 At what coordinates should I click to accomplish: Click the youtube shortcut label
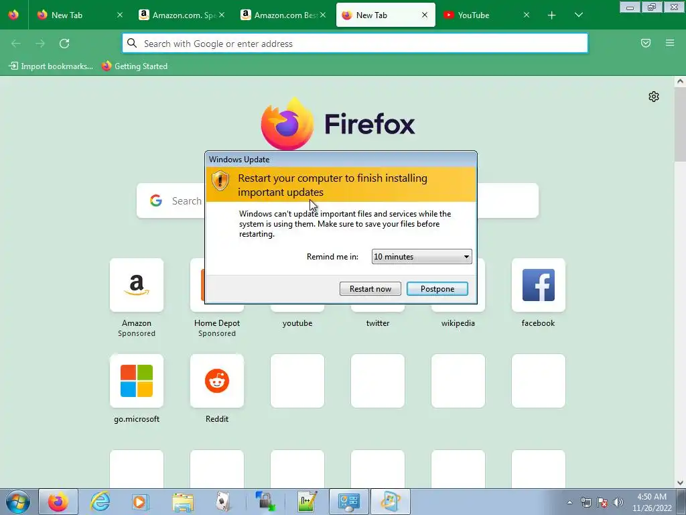[x=297, y=323]
